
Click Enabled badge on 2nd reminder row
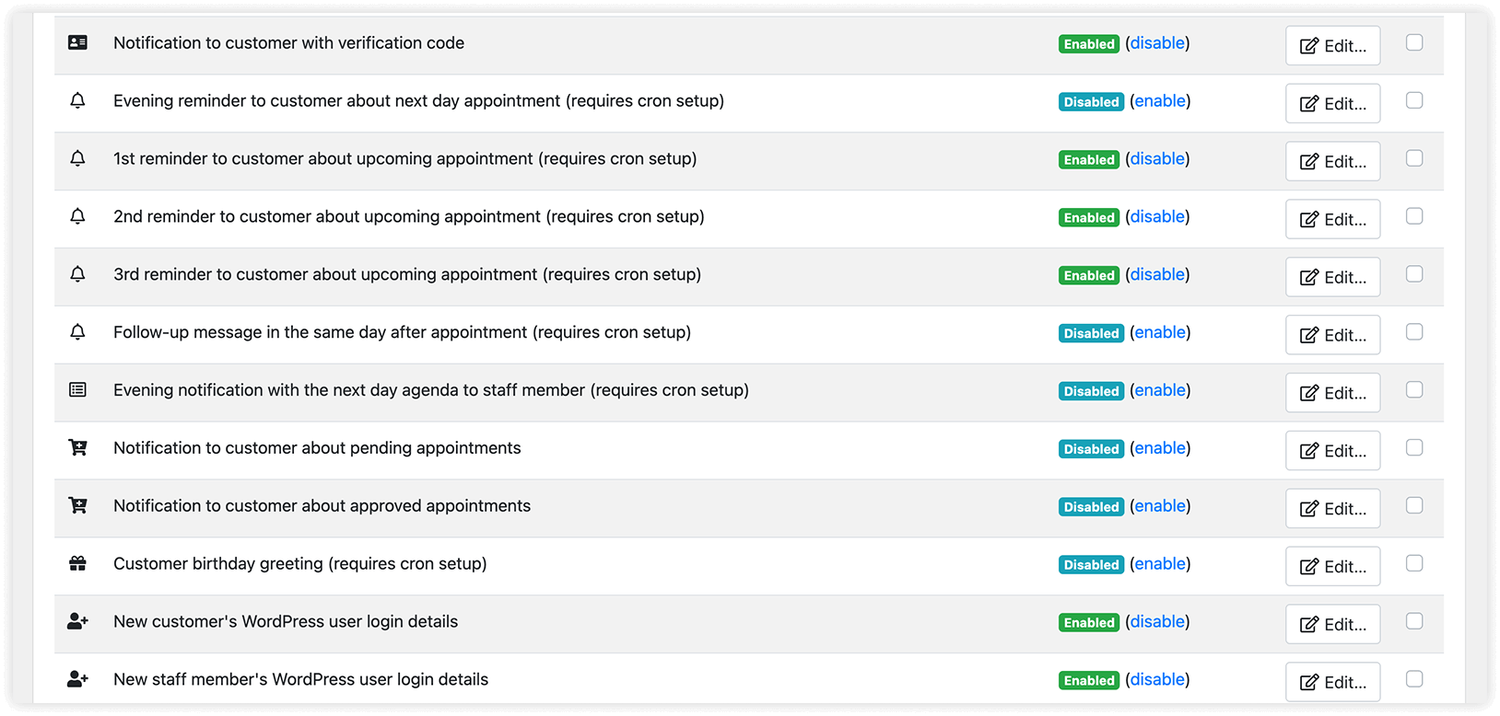coord(1089,218)
